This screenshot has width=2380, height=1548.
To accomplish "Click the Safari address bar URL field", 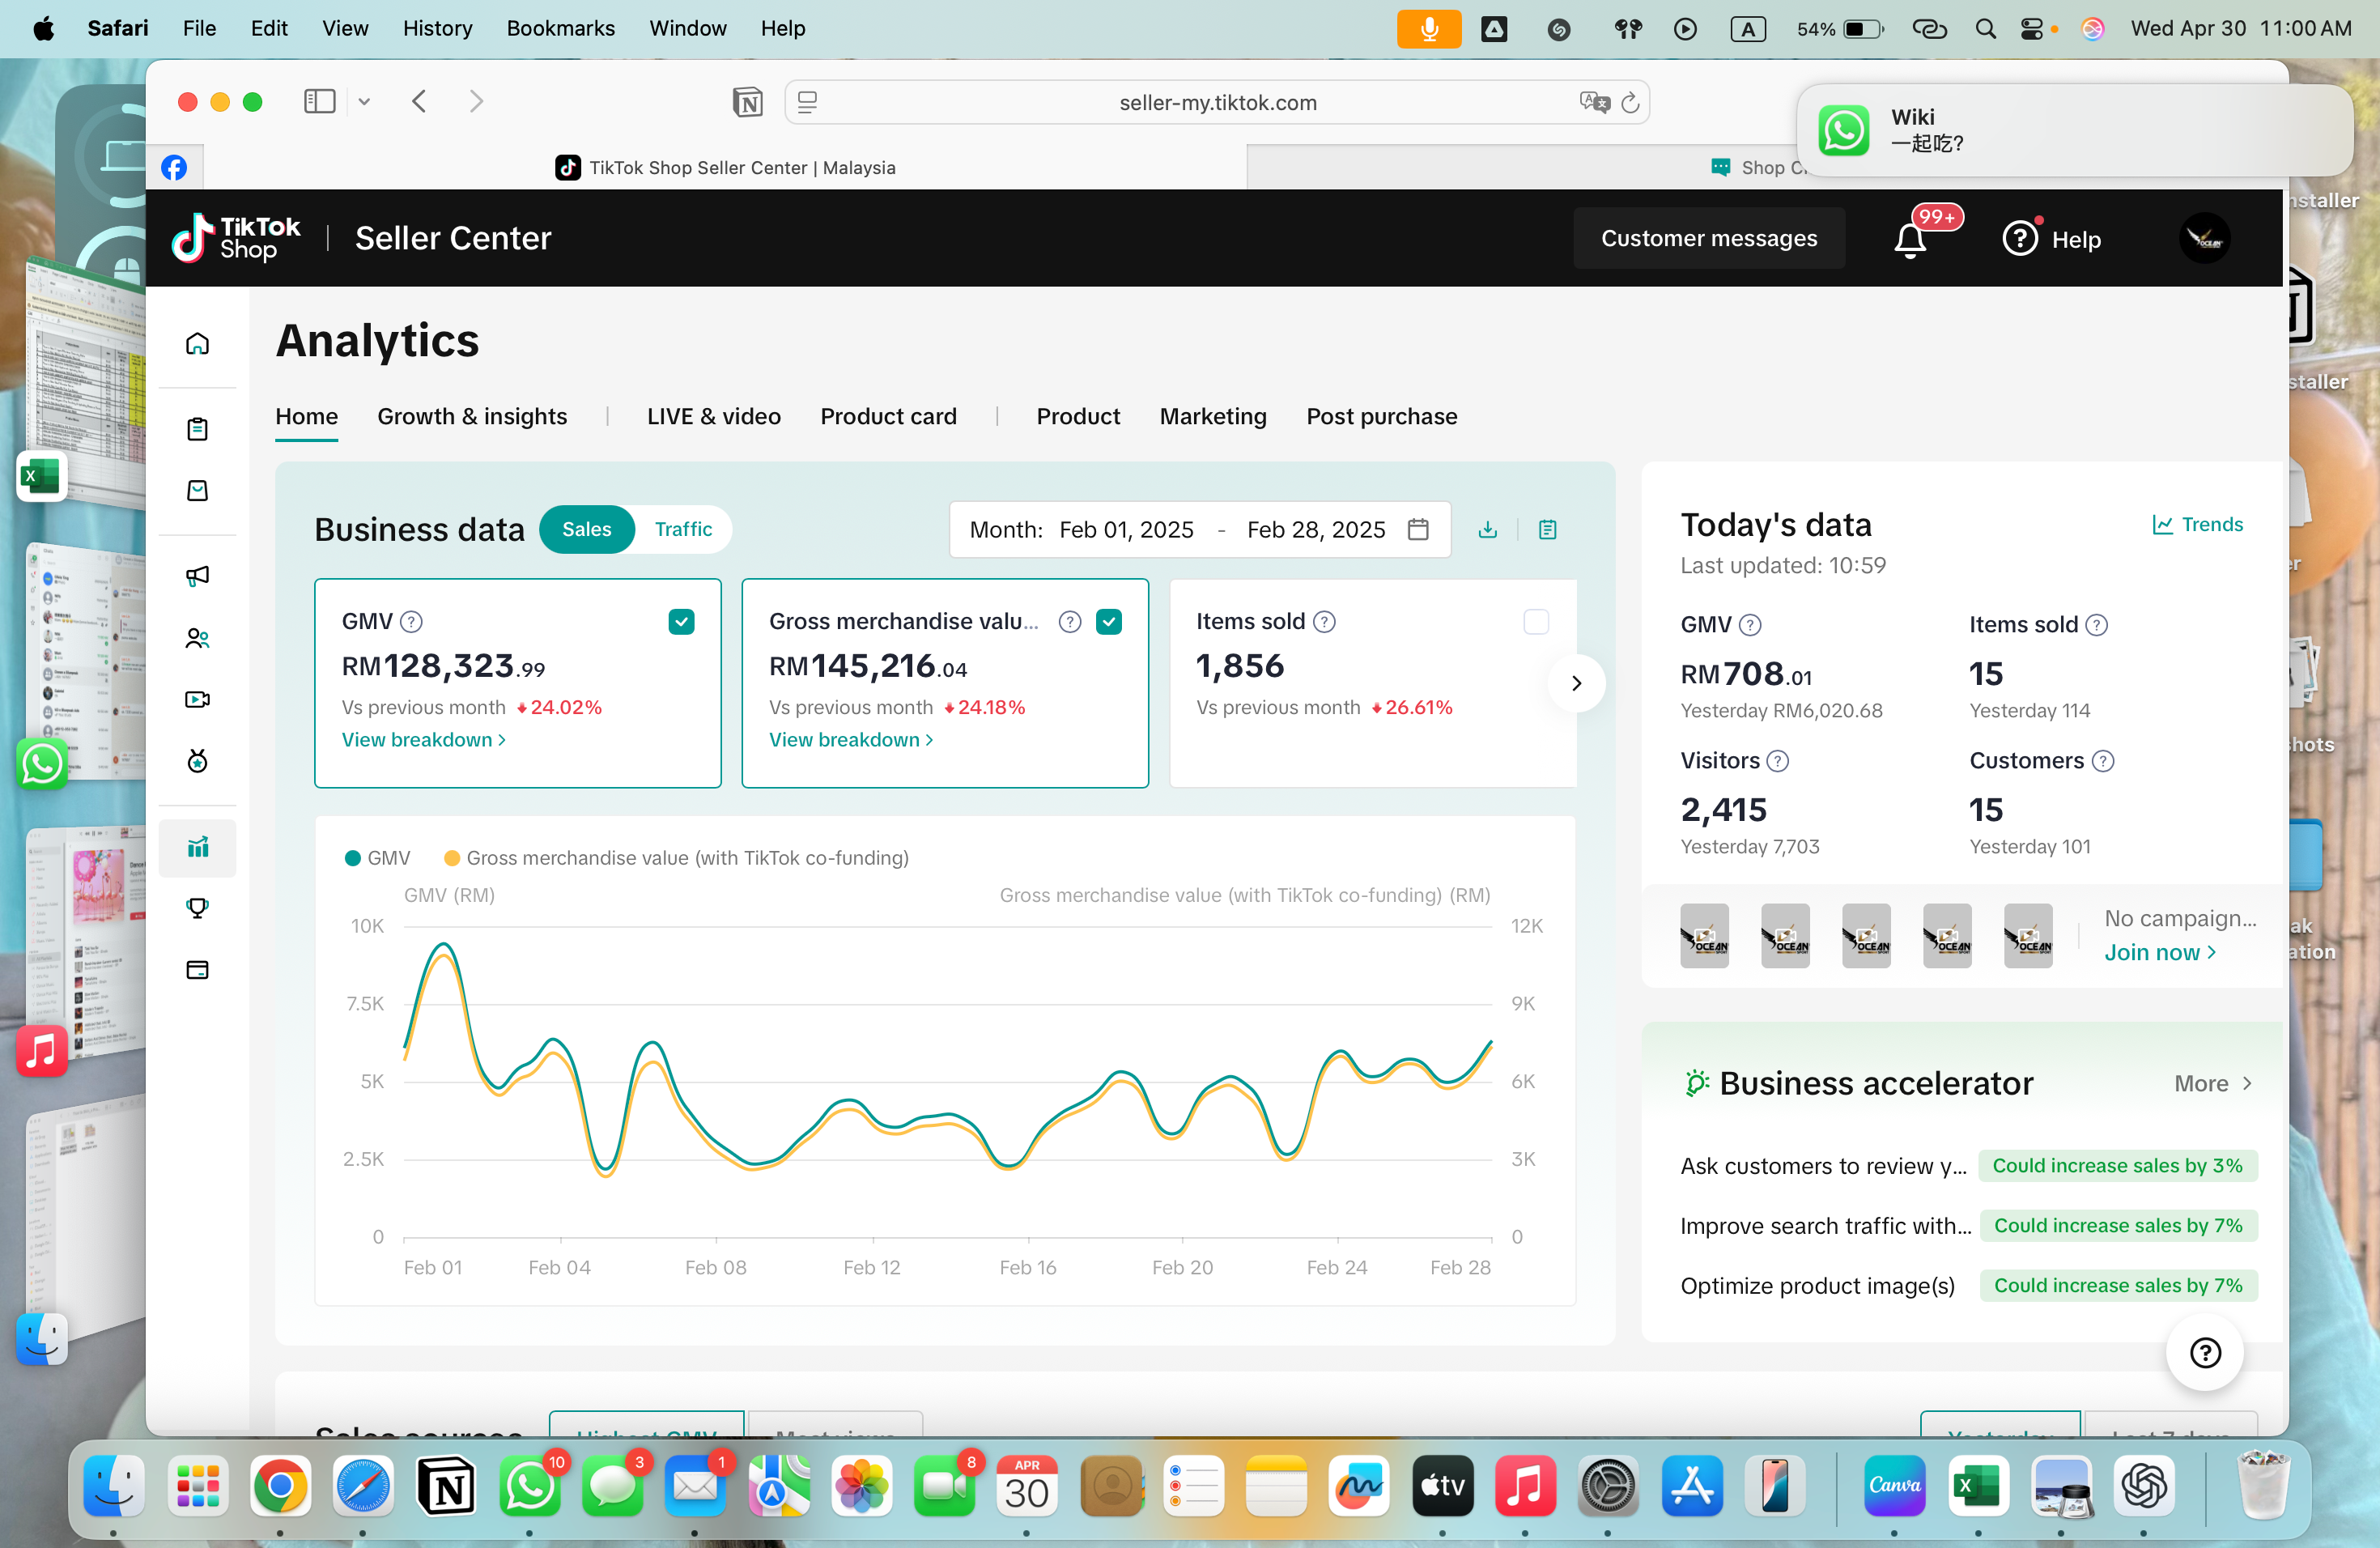I will point(1217,102).
